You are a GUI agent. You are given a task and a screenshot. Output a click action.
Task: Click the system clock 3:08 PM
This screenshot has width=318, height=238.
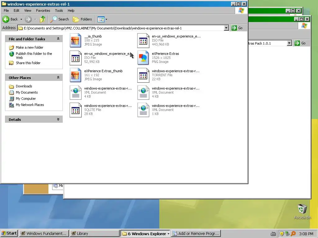(x=306, y=234)
